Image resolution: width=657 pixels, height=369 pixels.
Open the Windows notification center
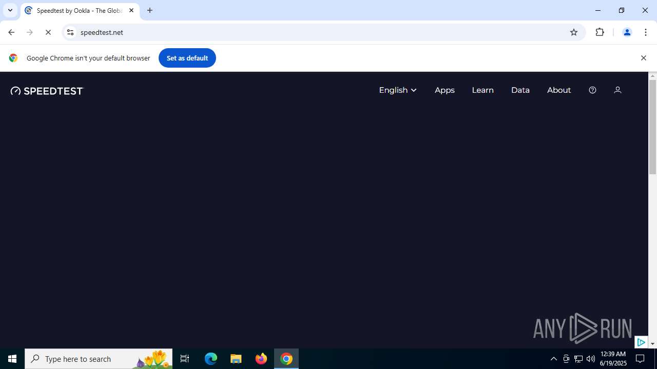coord(640,359)
